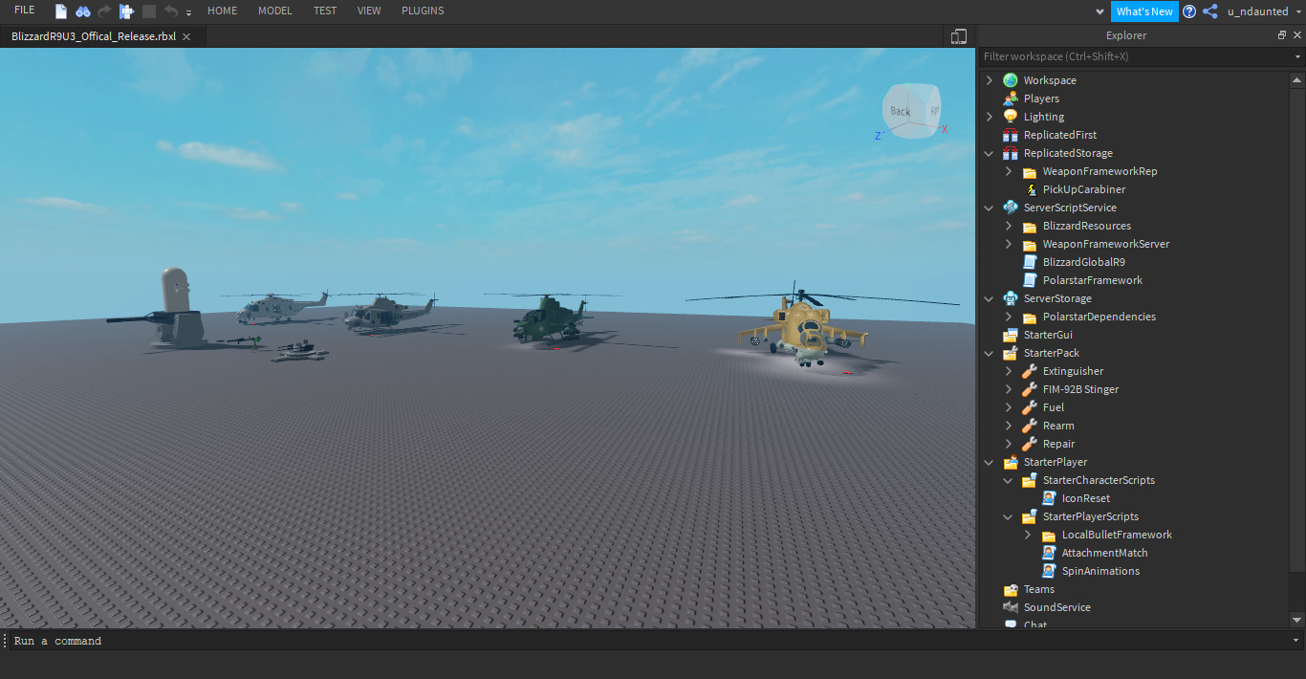Expand the PolarstarDependencies folder
The height and width of the screenshot is (679, 1306).
[1009, 317]
